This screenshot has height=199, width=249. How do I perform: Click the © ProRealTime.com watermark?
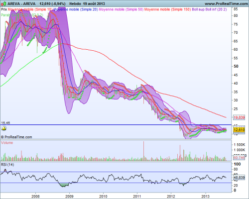tap(16, 137)
